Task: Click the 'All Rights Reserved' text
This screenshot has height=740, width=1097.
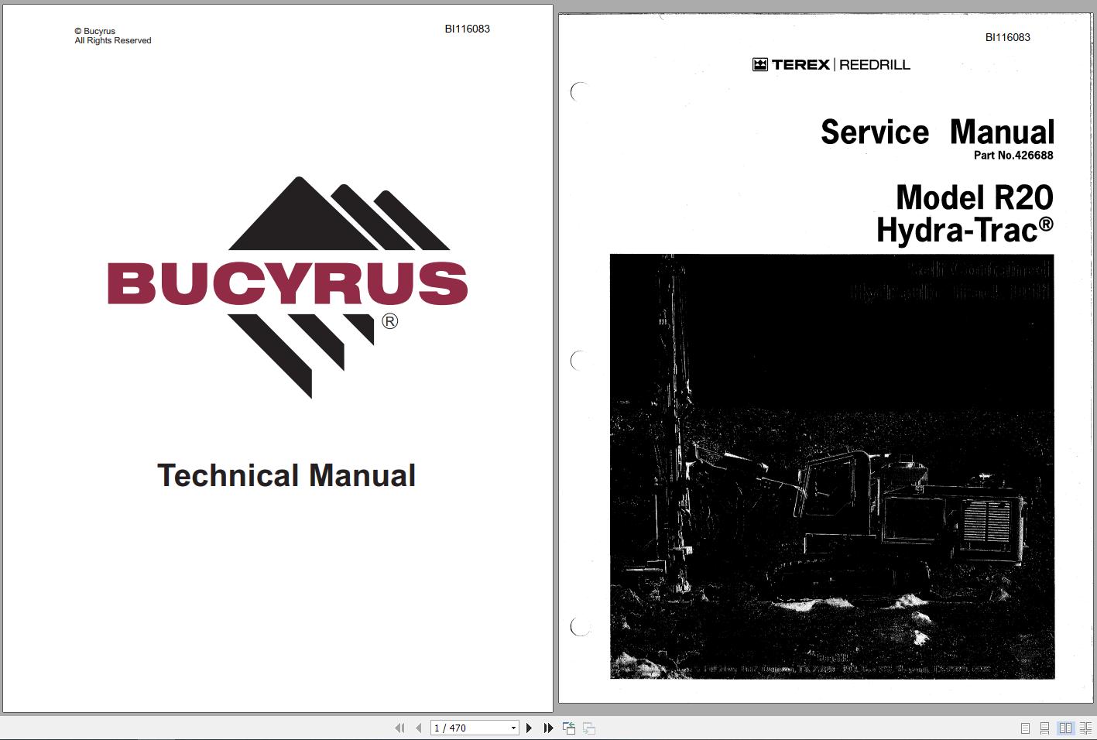Action: [113, 41]
